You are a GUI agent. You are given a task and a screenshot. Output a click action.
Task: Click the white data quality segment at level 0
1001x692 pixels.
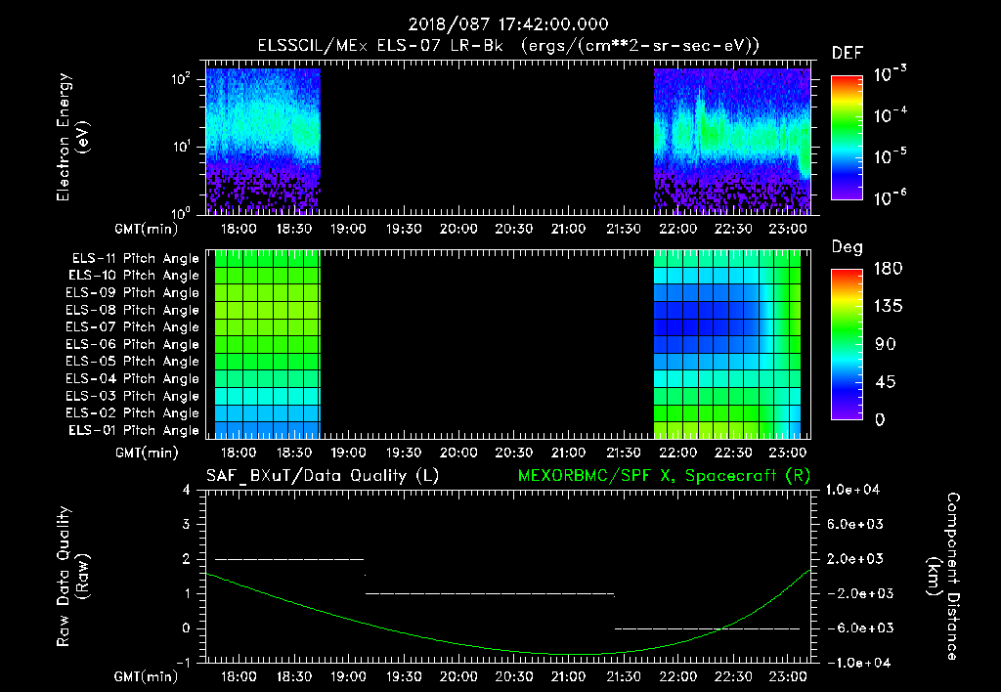(x=708, y=628)
